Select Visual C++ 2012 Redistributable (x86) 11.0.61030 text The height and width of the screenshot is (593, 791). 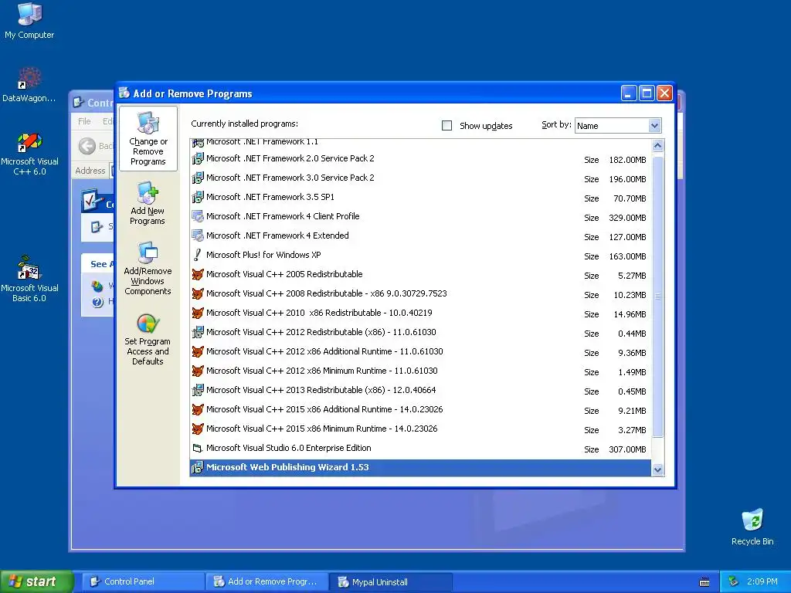click(321, 332)
